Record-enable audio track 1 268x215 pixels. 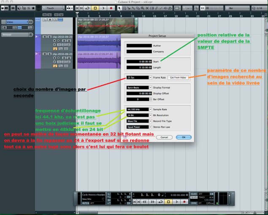pos(54,41)
